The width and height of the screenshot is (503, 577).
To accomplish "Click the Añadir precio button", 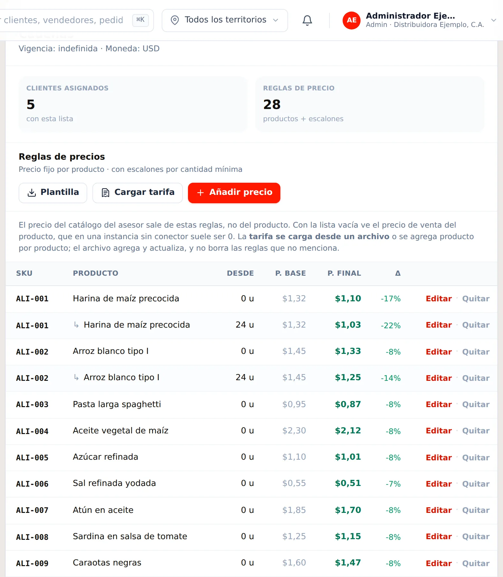I will [234, 193].
